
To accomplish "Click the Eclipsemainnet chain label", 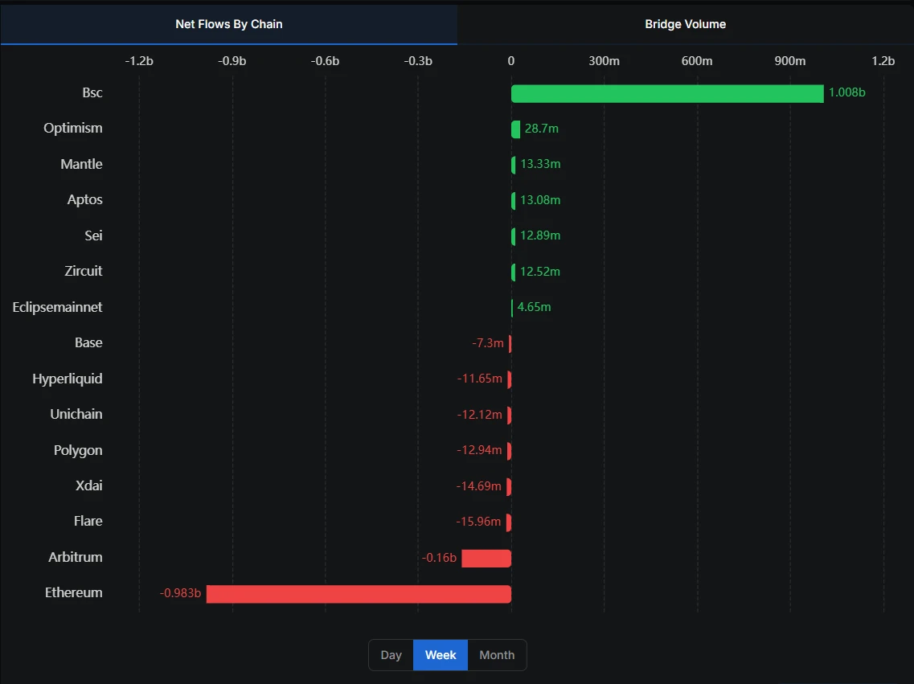I will tap(56, 307).
